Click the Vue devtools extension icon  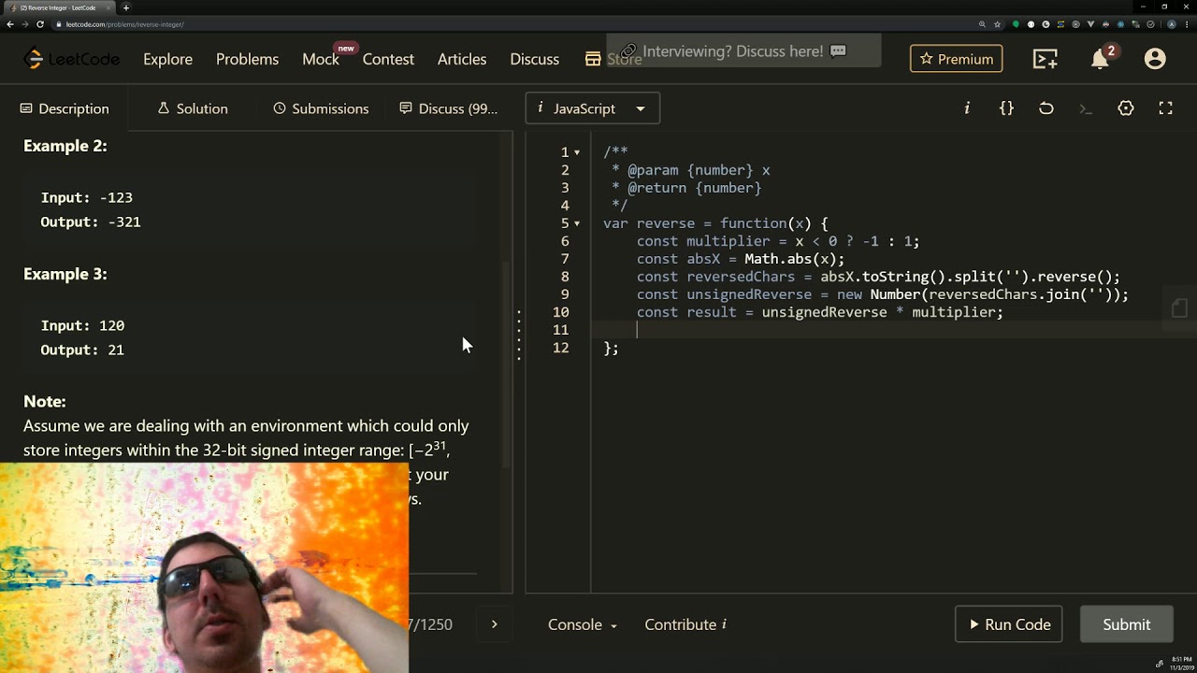pyautogui.click(x=1092, y=24)
